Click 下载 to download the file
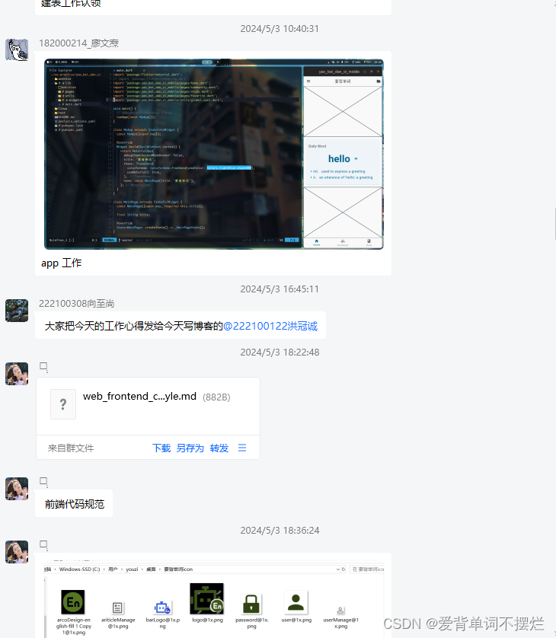This screenshot has width=556, height=638. click(161, 448)
